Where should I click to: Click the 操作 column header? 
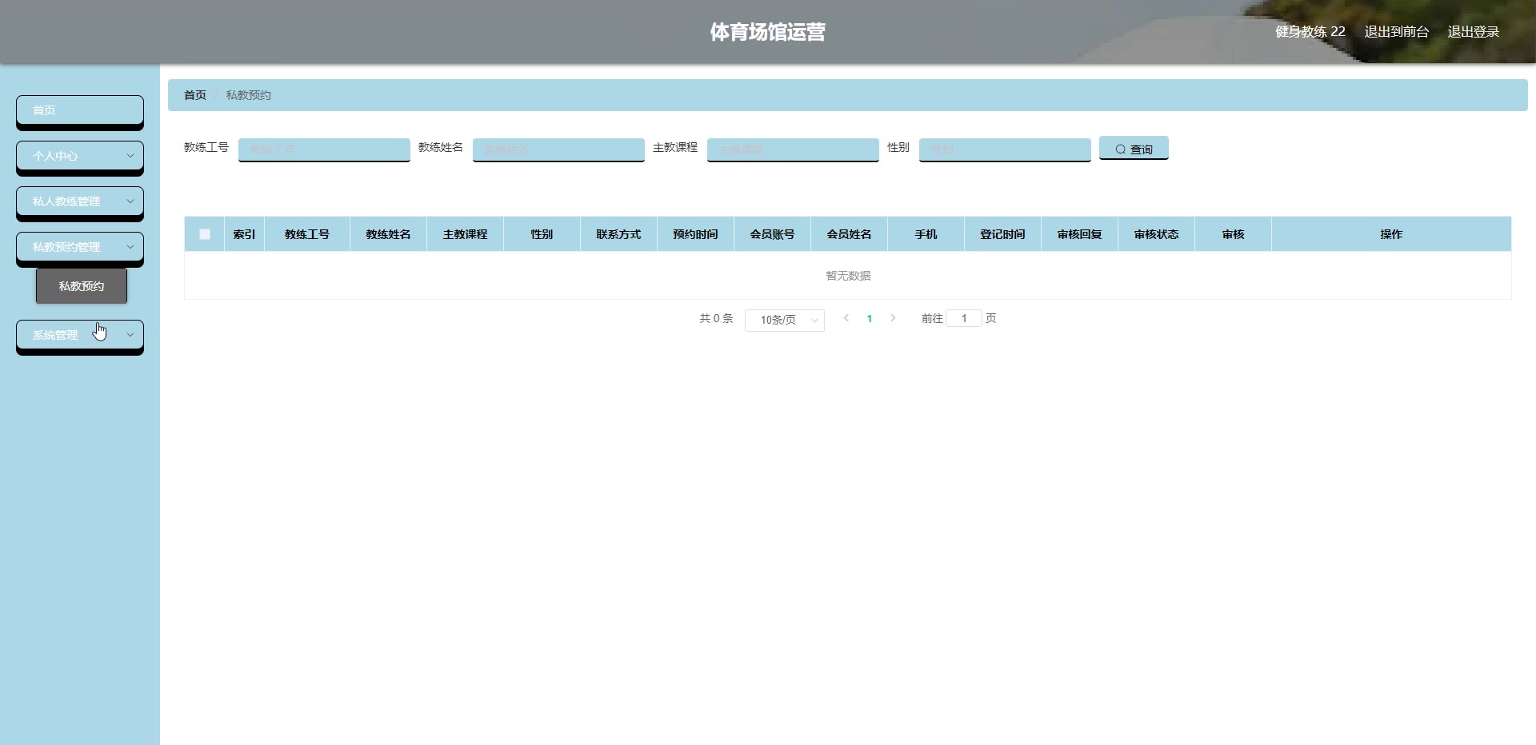[x=1391, y=234]
